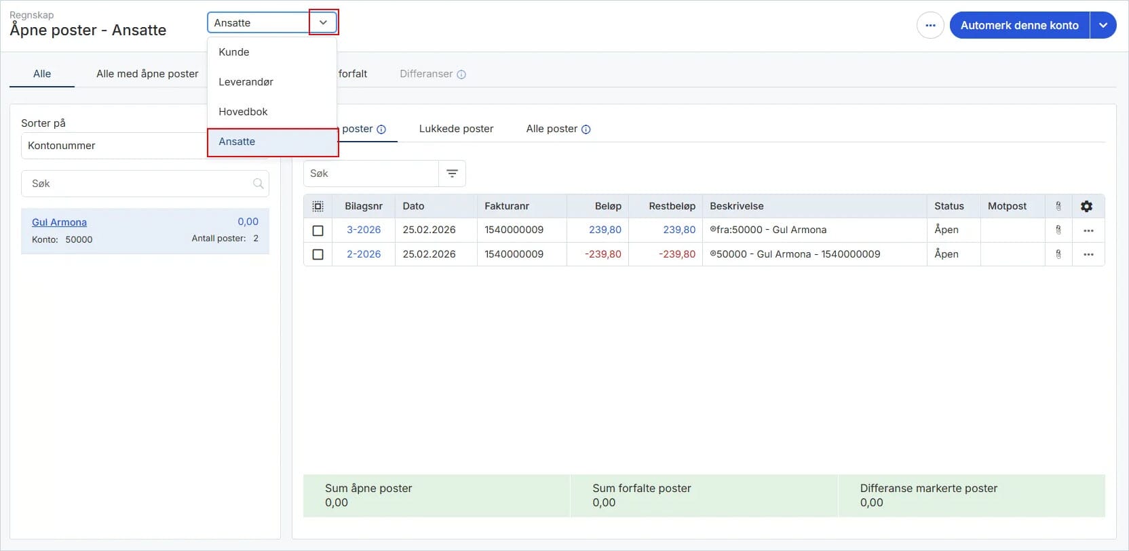Open attachment icon for bilag 3-2026

pos(1058,230)
